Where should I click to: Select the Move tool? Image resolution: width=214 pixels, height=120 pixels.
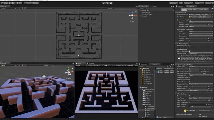point(6,3)
